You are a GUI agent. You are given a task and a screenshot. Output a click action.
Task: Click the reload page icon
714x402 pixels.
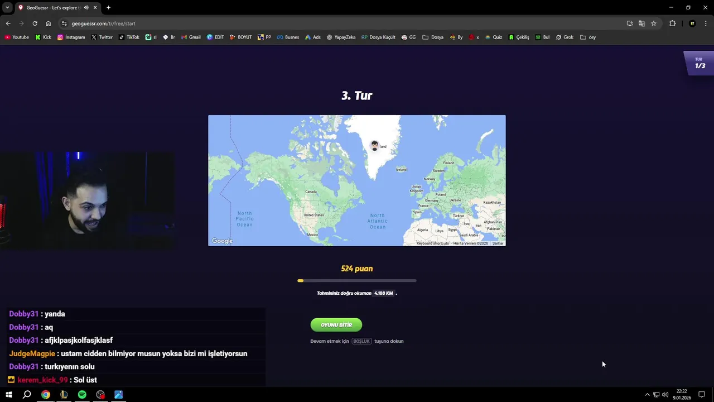tap(35, 23)
